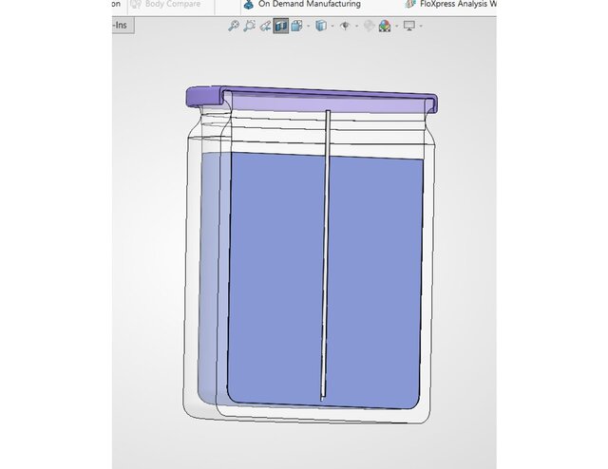The image size is (608, 469).
Task: Launch On Demand Manufacturing
Action: pos(302,5)
